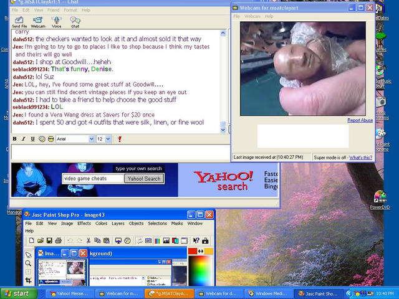Toggle the color palette bars icon
Image resolution: width=399 pixels, height=299 pixels.
point(157,240)
